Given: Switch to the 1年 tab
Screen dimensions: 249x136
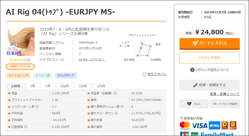Looking at the screenshot, I should 48,86.
